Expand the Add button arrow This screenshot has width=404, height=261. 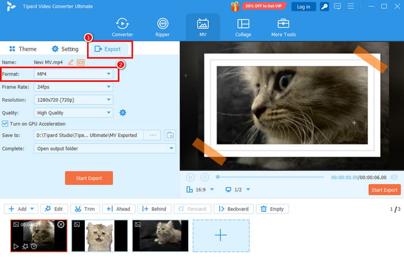(32, 209)
